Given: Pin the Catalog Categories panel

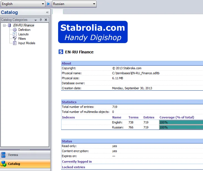Looking at the screenshot, I should [41, 20].
